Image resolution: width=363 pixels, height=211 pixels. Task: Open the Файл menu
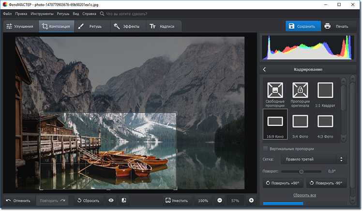7,14
